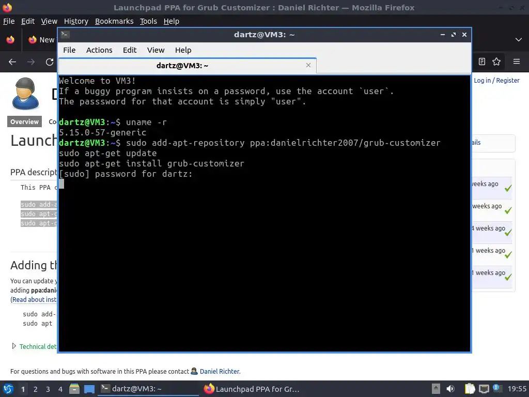529x397 pixels.
Task: Open the file manager from the panel
Action: pyautogui.click(x=74, y=389)
